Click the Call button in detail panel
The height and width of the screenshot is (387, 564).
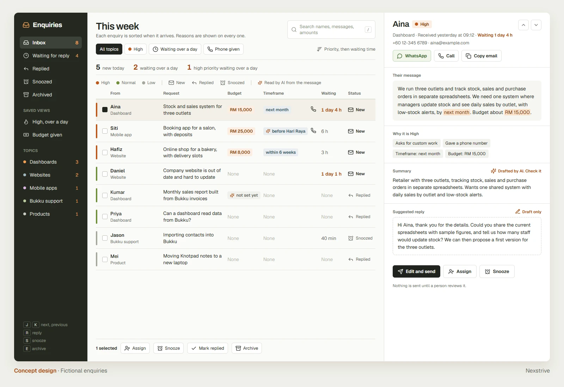pos(446,56)
